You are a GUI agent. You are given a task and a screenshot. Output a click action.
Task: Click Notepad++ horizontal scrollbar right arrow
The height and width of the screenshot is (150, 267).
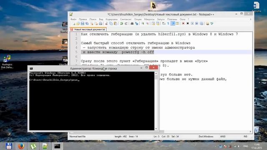[250, 132]
